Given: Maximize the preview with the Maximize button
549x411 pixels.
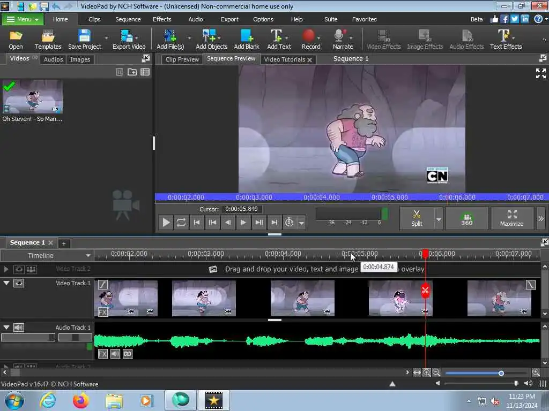Looking at the screenshot, I should pos(511,218).
